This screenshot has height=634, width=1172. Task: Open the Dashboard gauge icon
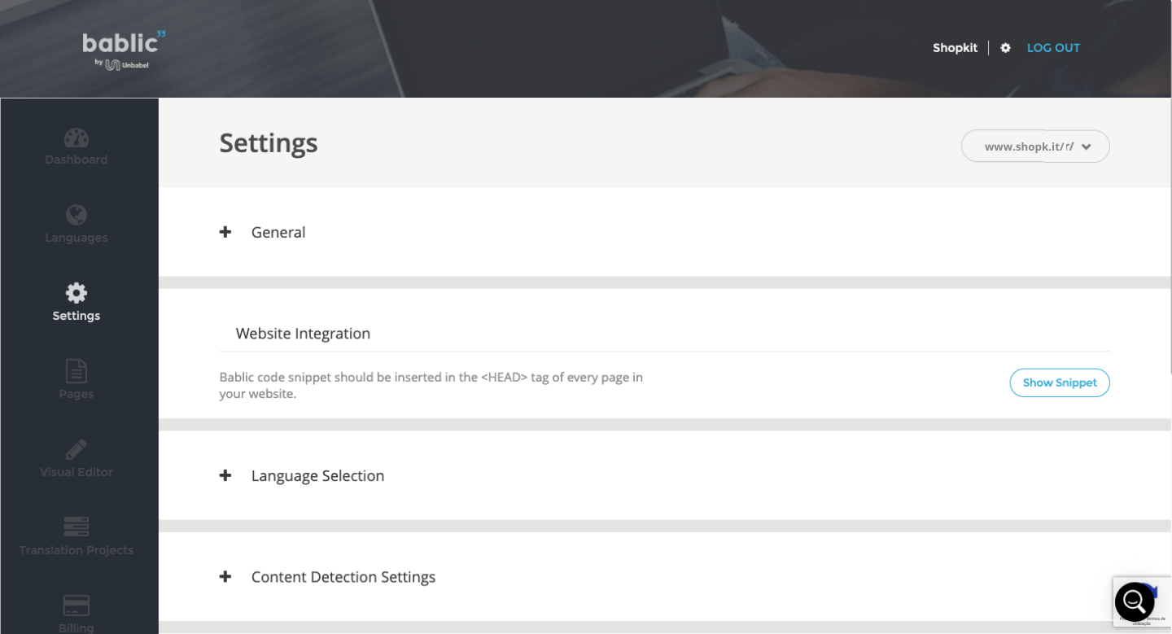pyautogui.click(x=77, y=138)
